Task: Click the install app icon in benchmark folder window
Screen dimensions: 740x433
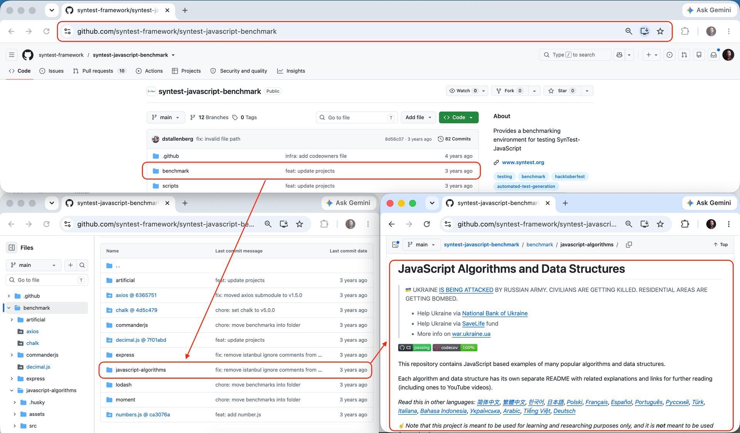Action: tap(284, 224)
